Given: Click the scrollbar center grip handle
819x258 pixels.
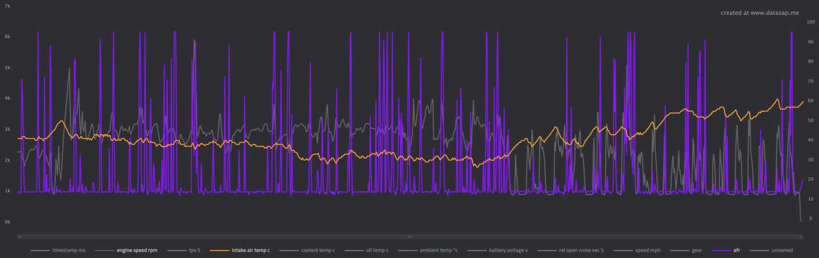Looking at the screenshot, I should tap(409, 236).
